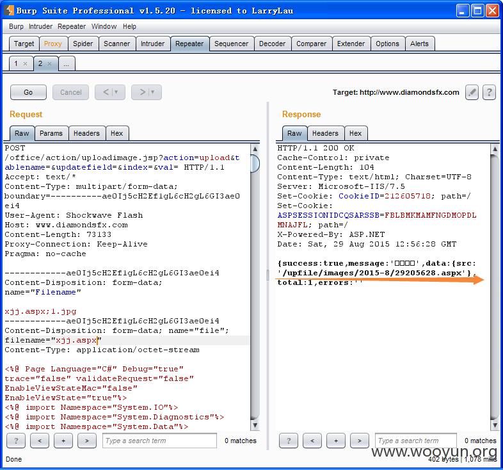This screenshot has height=470, width=503.
Task: Switch to the Target tab
Action: pyautogui.click(x=24, y=44)
